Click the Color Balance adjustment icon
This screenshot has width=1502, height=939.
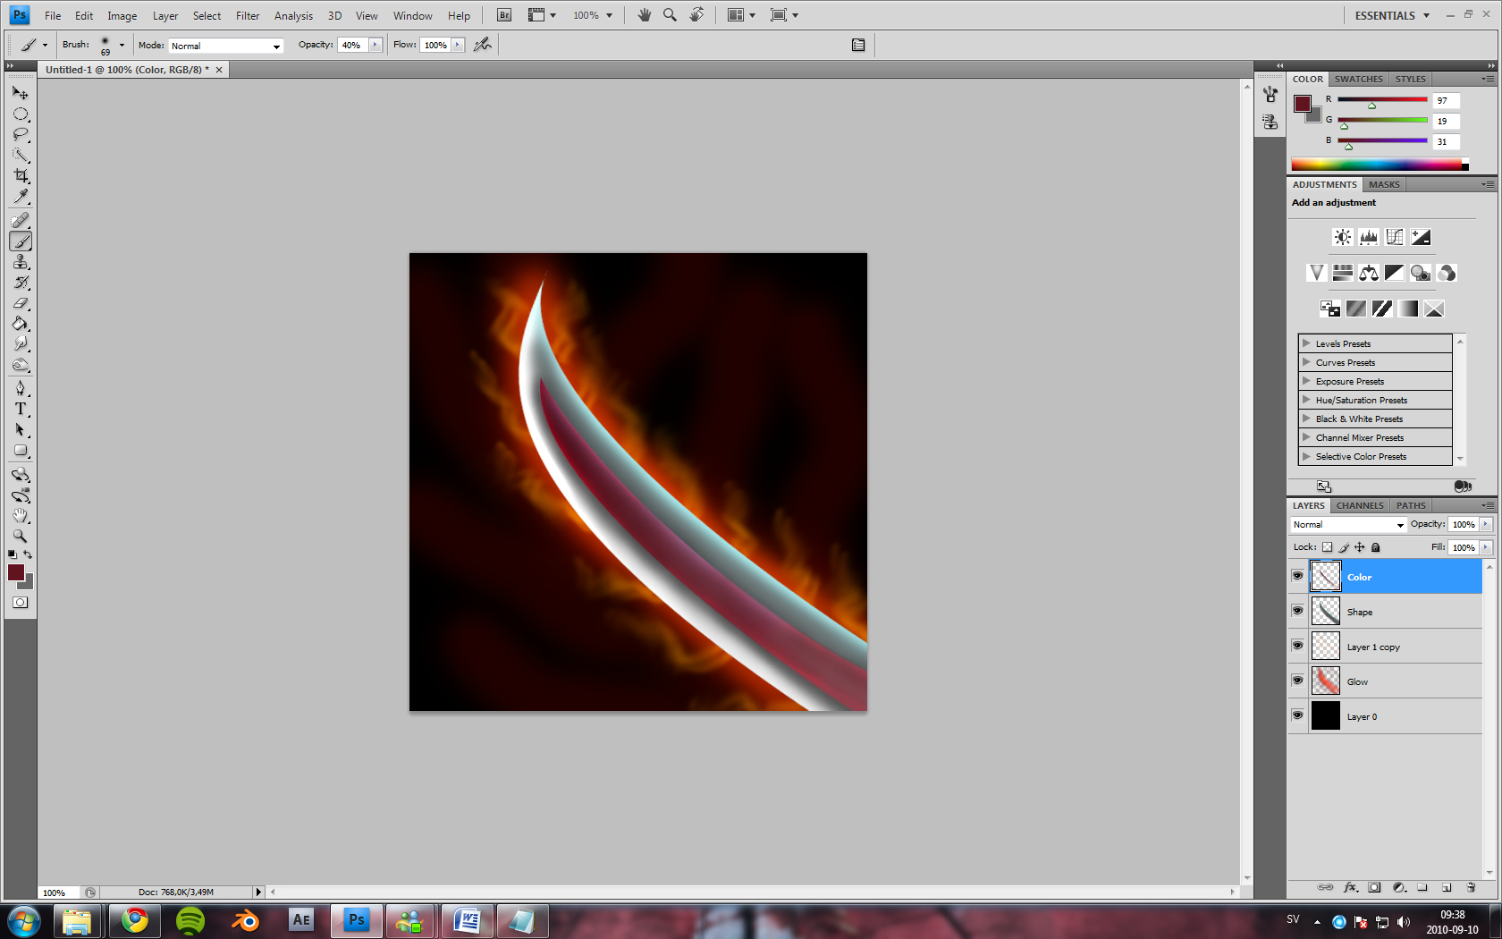1368,273
